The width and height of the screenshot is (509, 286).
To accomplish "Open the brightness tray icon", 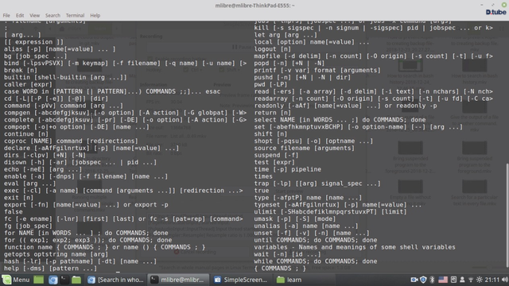I will [x=479, y=280].
